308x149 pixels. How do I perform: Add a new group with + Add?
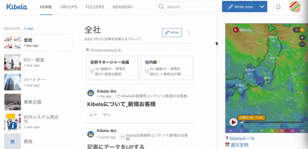coord(28,29)
